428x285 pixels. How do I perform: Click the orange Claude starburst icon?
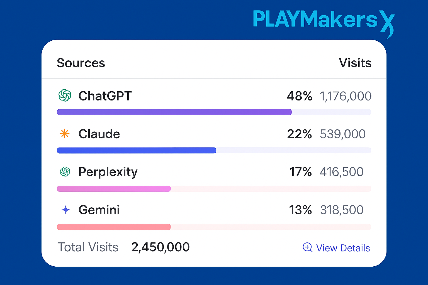65,134
